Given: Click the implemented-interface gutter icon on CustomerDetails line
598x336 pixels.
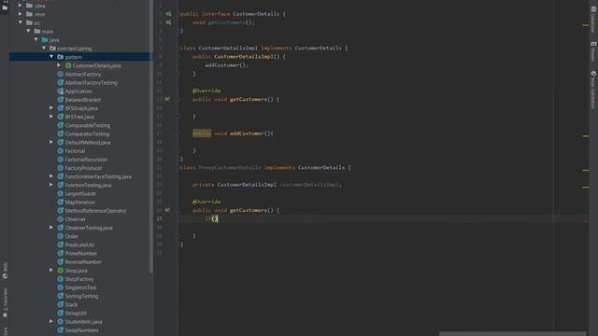Looking at the screenshot, I should point(168,14).
